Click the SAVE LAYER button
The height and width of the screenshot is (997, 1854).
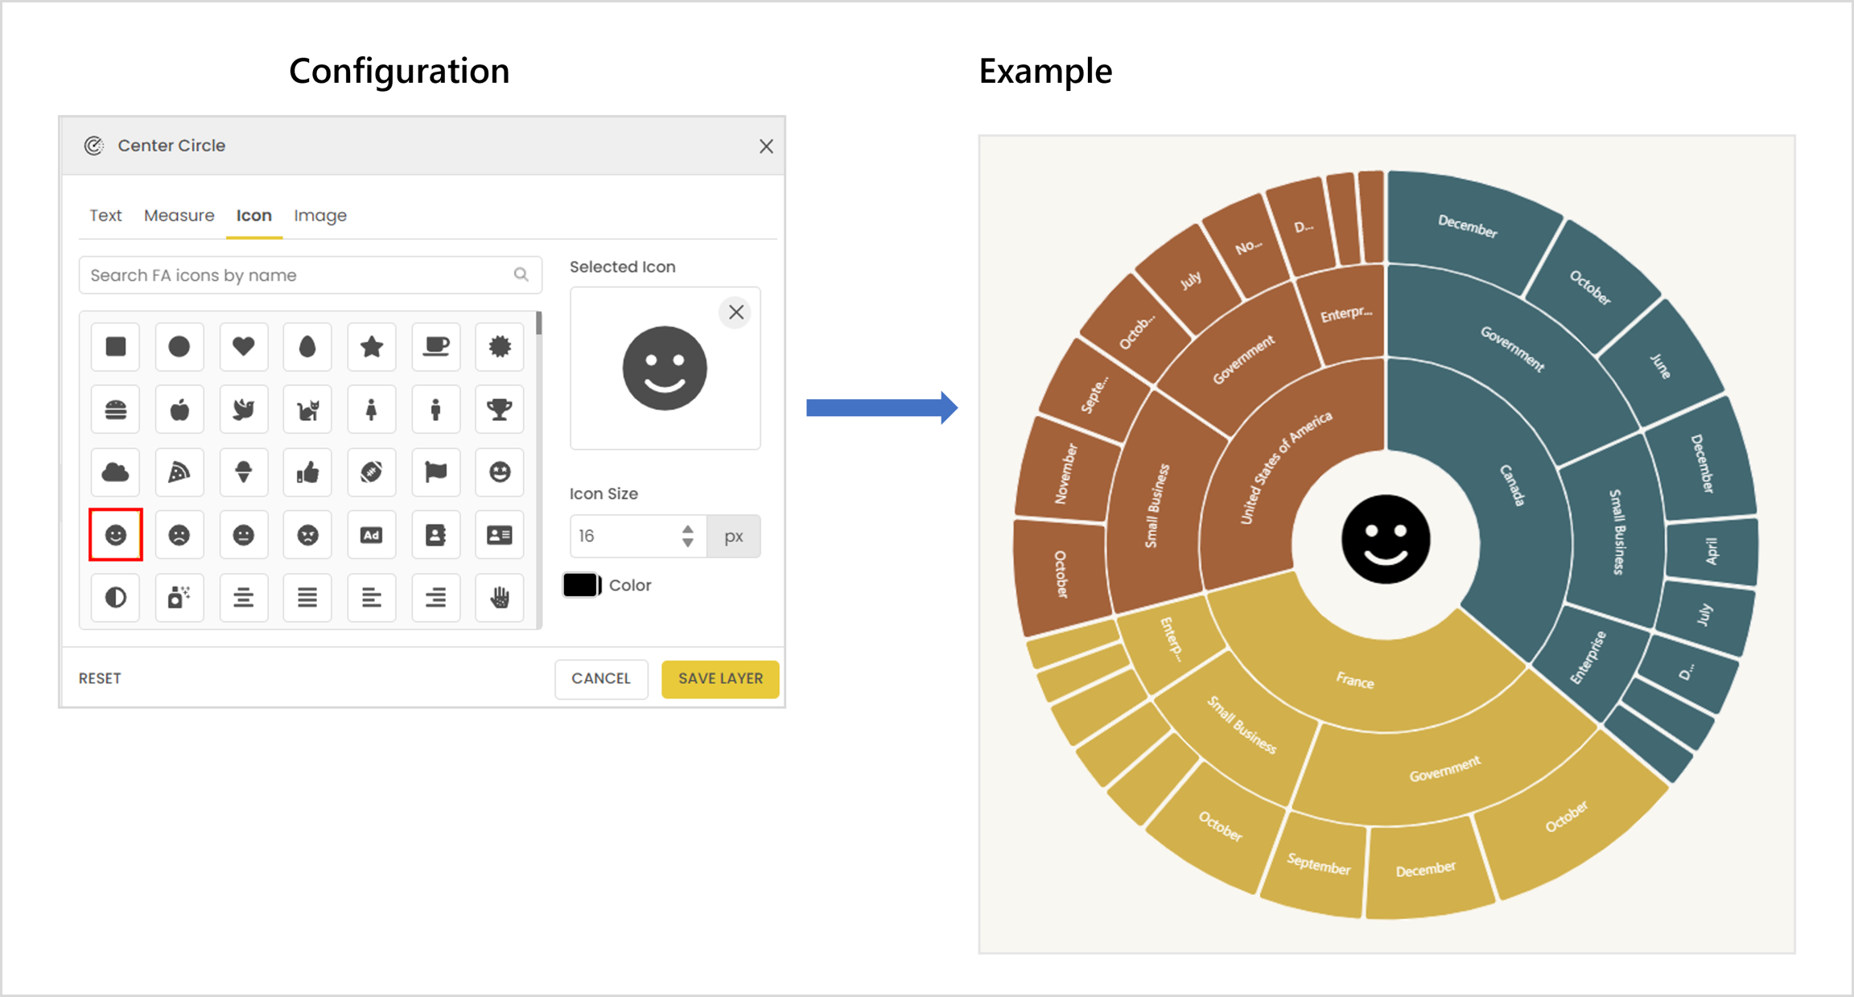pyautogui.click(x=719, y=678)
